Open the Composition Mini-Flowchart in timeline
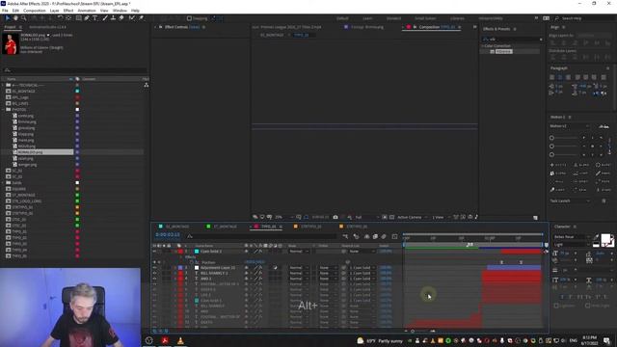The width and height of the screenshot is (617, 347). (345, 236)
